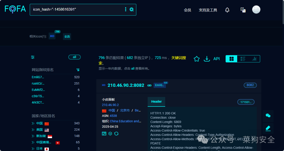
Task: Click the 全选 button
Action: [67, 37]
